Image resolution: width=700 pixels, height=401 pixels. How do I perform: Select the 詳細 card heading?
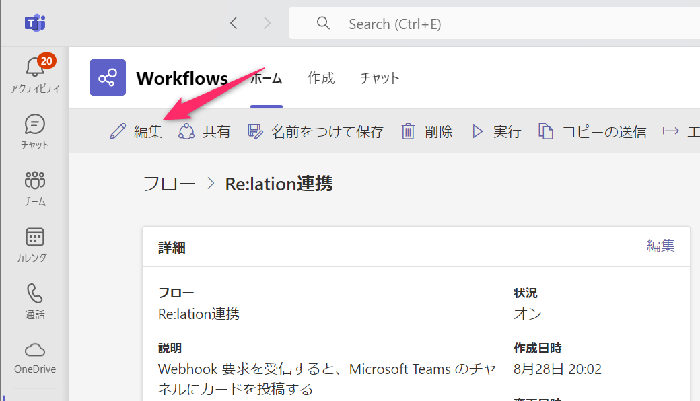[172, 248]
